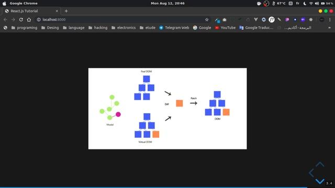335x188 pixels.
Task: Show hidden bookmarks overflow chevron
Action: pyautogui.click(x=329, y=28)
